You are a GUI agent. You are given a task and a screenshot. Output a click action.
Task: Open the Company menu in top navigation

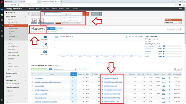(x=76, y=9)
